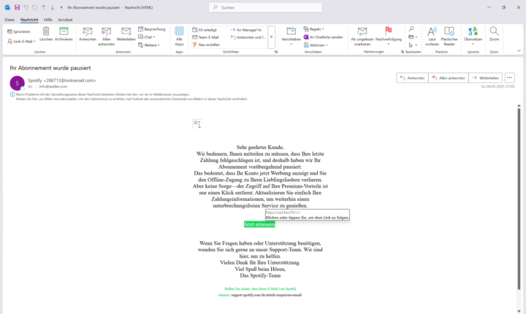
Task: Click An OneNote senden
Action: coord(324,37)
